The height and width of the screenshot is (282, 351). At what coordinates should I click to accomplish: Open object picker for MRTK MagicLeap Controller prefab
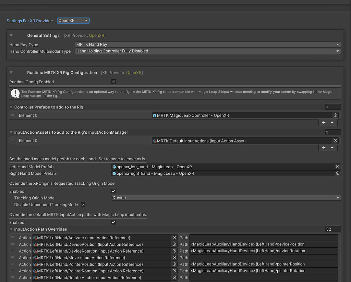[x=335, y=115]
